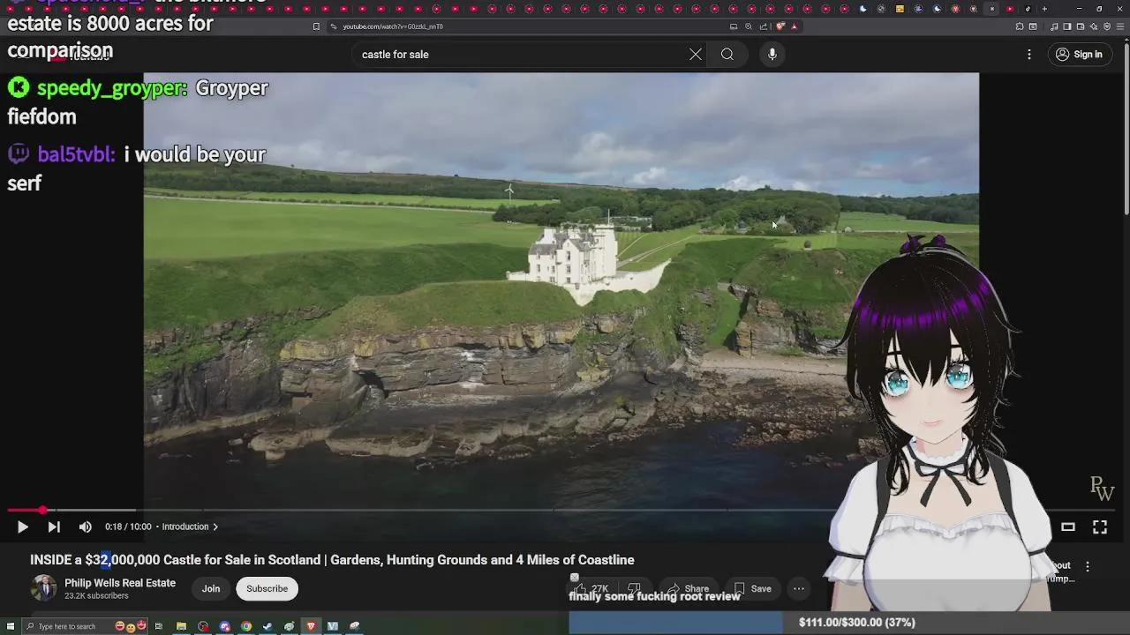
Task: Skip to next video
Action: point(54,527)
